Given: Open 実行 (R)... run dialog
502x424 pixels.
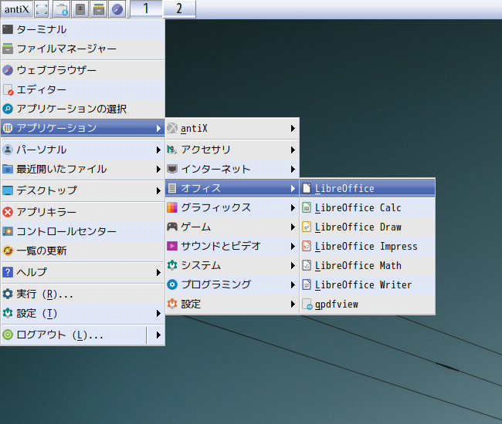Looking at the screenshot, I should click(x=83, y=294).
